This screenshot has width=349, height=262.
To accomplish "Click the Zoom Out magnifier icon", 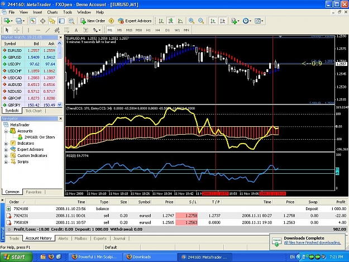I will [x=201, y=21].
